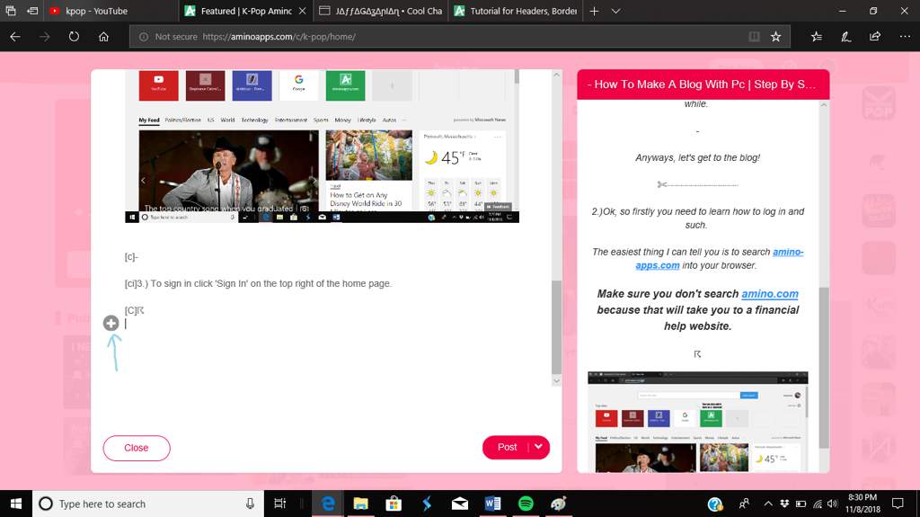Open Microsoft Word from the taskbar
The height and width of the screenshot is (517, 920).
(x=492, y=504)
